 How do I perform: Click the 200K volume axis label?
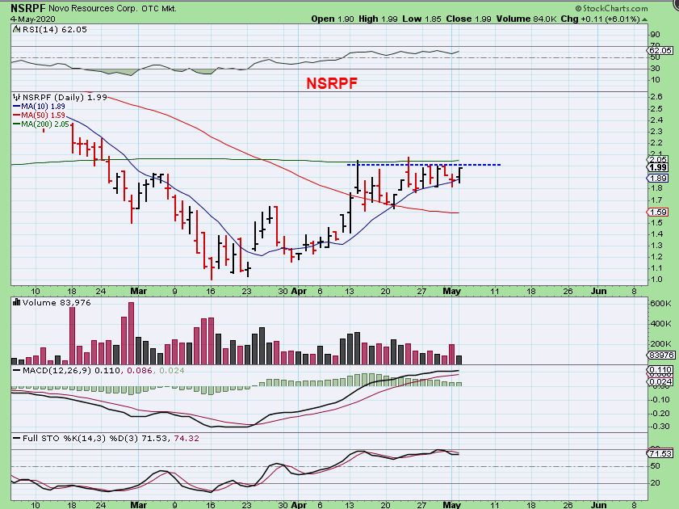(x=660, y=344)
